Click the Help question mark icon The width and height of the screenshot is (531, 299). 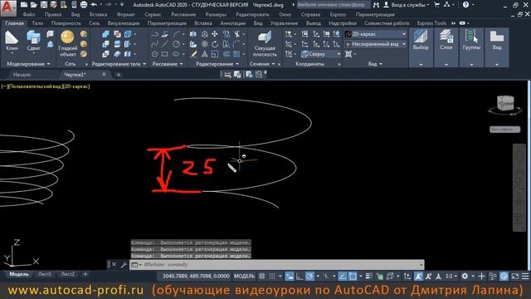[x=465, y=5]
